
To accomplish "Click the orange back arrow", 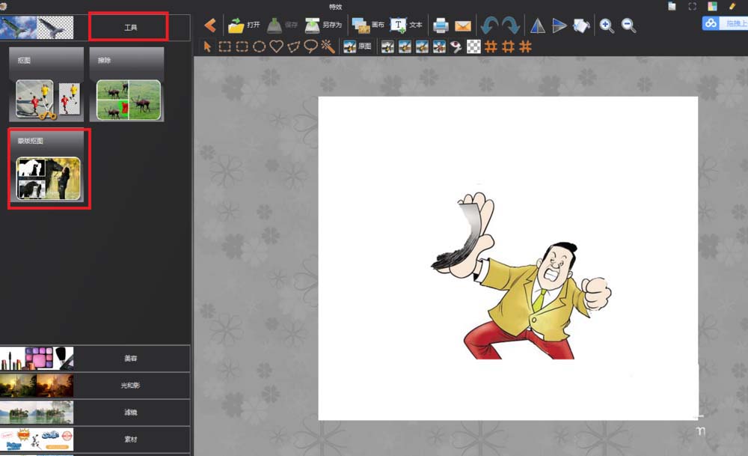I will (x=210, y=25).
